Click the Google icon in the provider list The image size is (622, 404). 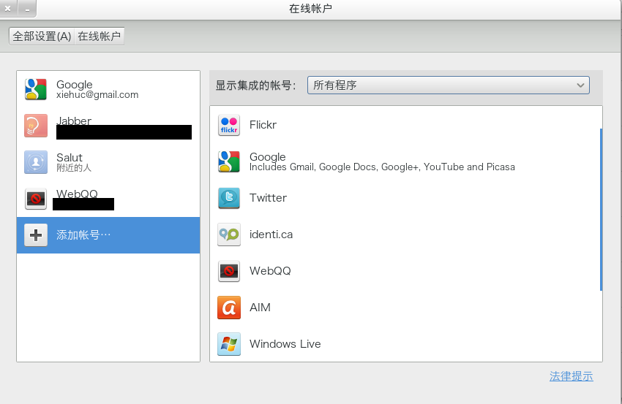[229, 161]
